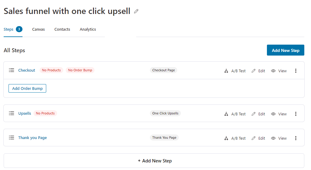The height and width of the screenshot is (170, 311).
Task: Open three-dot menu for Checkout step
Action: click(296, 71)
